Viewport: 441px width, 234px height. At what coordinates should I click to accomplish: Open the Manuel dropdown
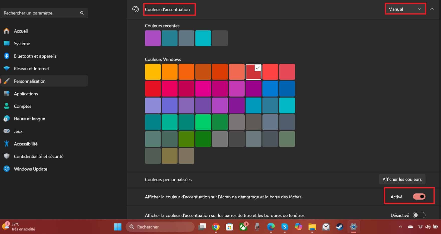[405, 9]
